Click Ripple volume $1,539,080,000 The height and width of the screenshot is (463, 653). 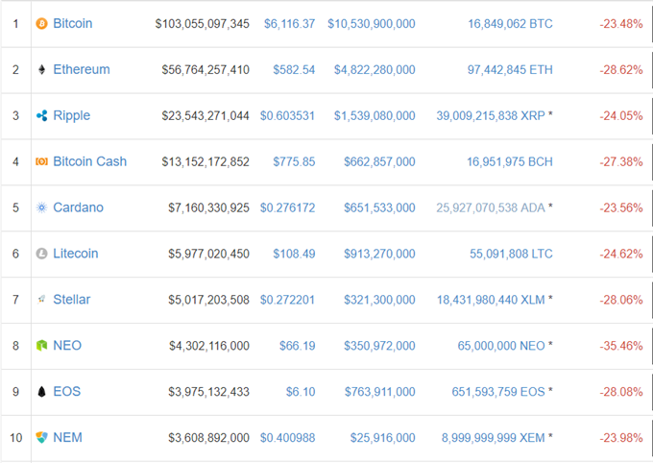375,115
